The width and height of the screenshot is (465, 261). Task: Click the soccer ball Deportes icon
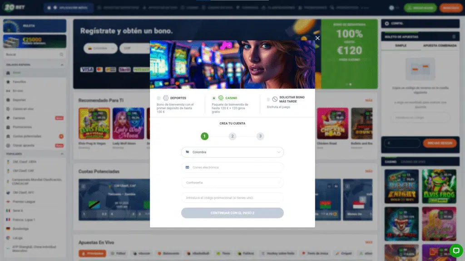point(166,98)
